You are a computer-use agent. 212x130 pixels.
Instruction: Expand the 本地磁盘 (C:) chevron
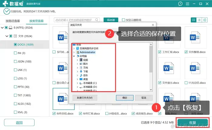point(77,83)
